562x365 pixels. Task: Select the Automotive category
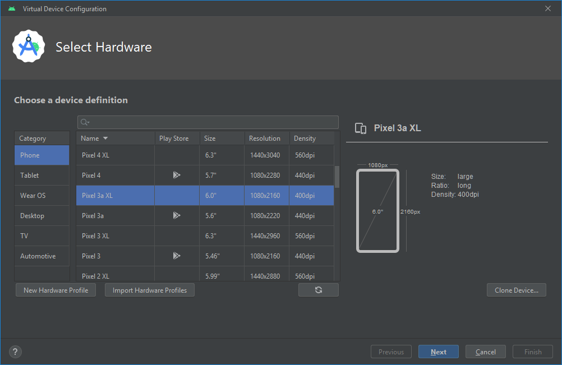(42, 256)
